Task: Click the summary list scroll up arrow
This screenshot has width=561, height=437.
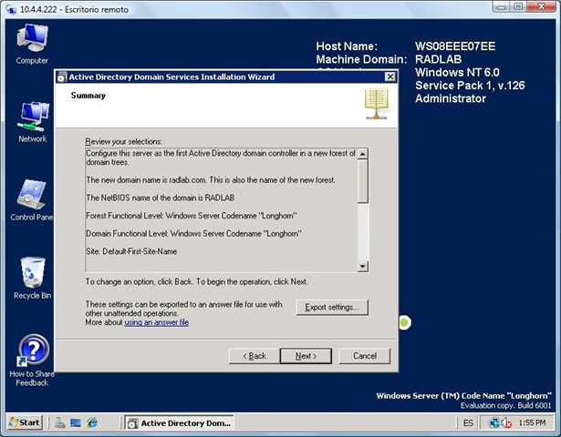Action: [x=362, y=154]
